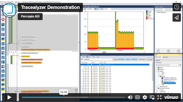183x102 pixels.
Task: Open the Trace View dropdown next to Filter for View
Action: tap(172, 57)
